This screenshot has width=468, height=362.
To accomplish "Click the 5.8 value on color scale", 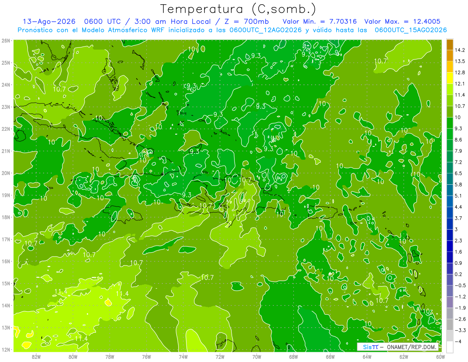I will pos(459,184).
